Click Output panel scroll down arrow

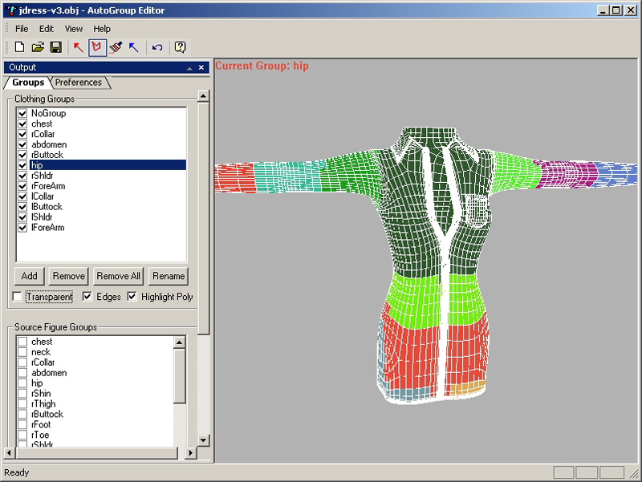pos(203,440)
